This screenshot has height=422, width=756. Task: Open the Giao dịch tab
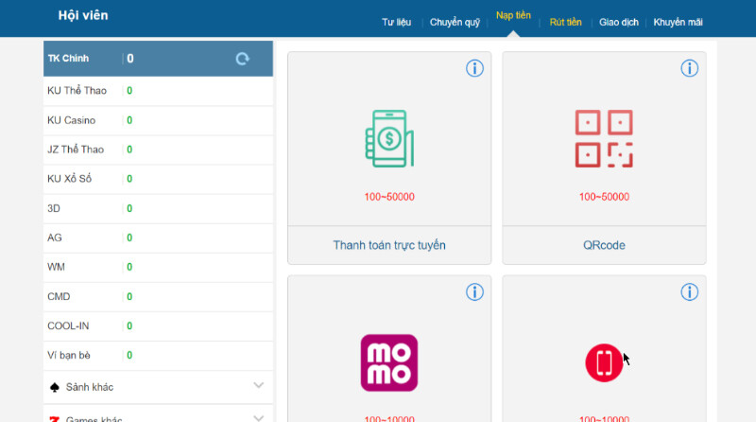(619, 22)
